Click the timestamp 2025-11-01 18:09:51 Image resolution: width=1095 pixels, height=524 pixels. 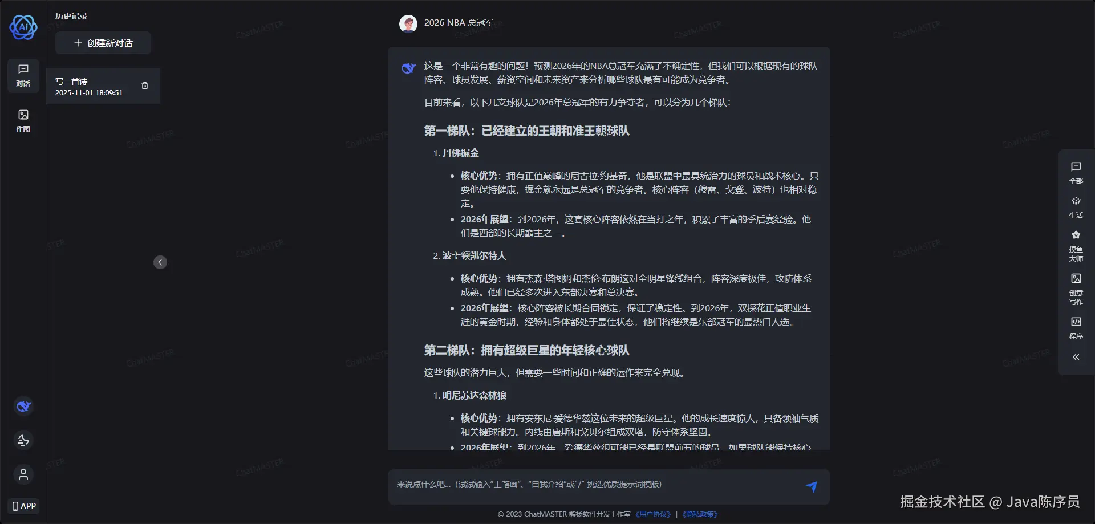[x=89, y=92]
